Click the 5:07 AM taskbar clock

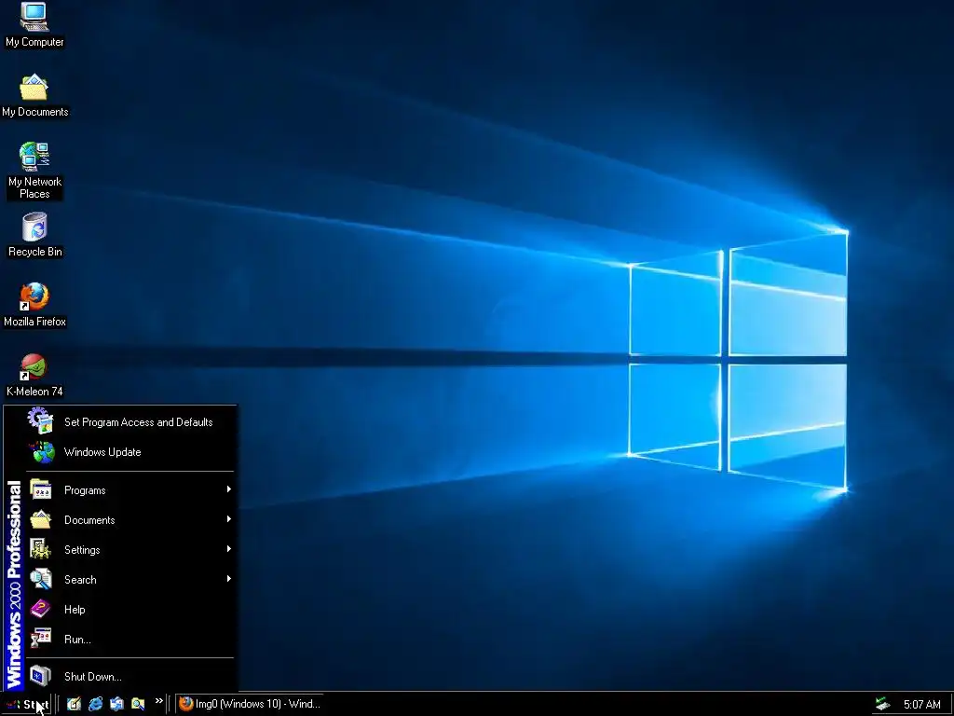coord(921,705)
